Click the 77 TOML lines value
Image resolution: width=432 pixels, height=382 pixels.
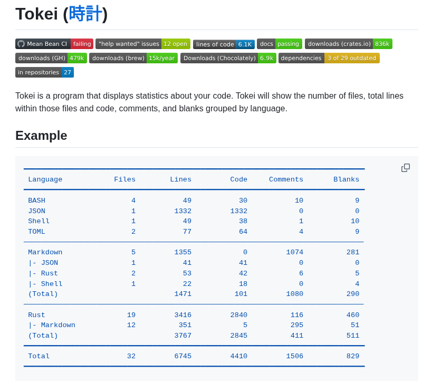pos(187,232)
